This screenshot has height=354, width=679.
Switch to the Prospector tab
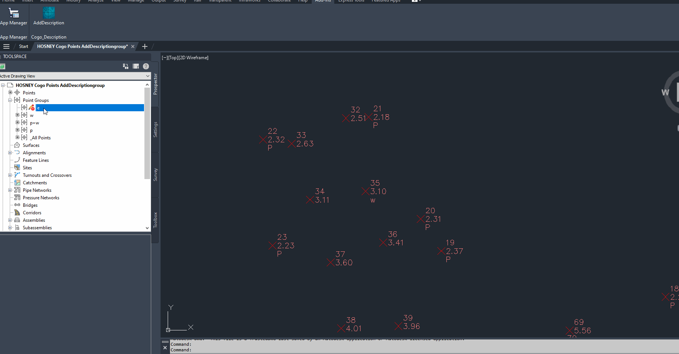(x=155, y=84)
